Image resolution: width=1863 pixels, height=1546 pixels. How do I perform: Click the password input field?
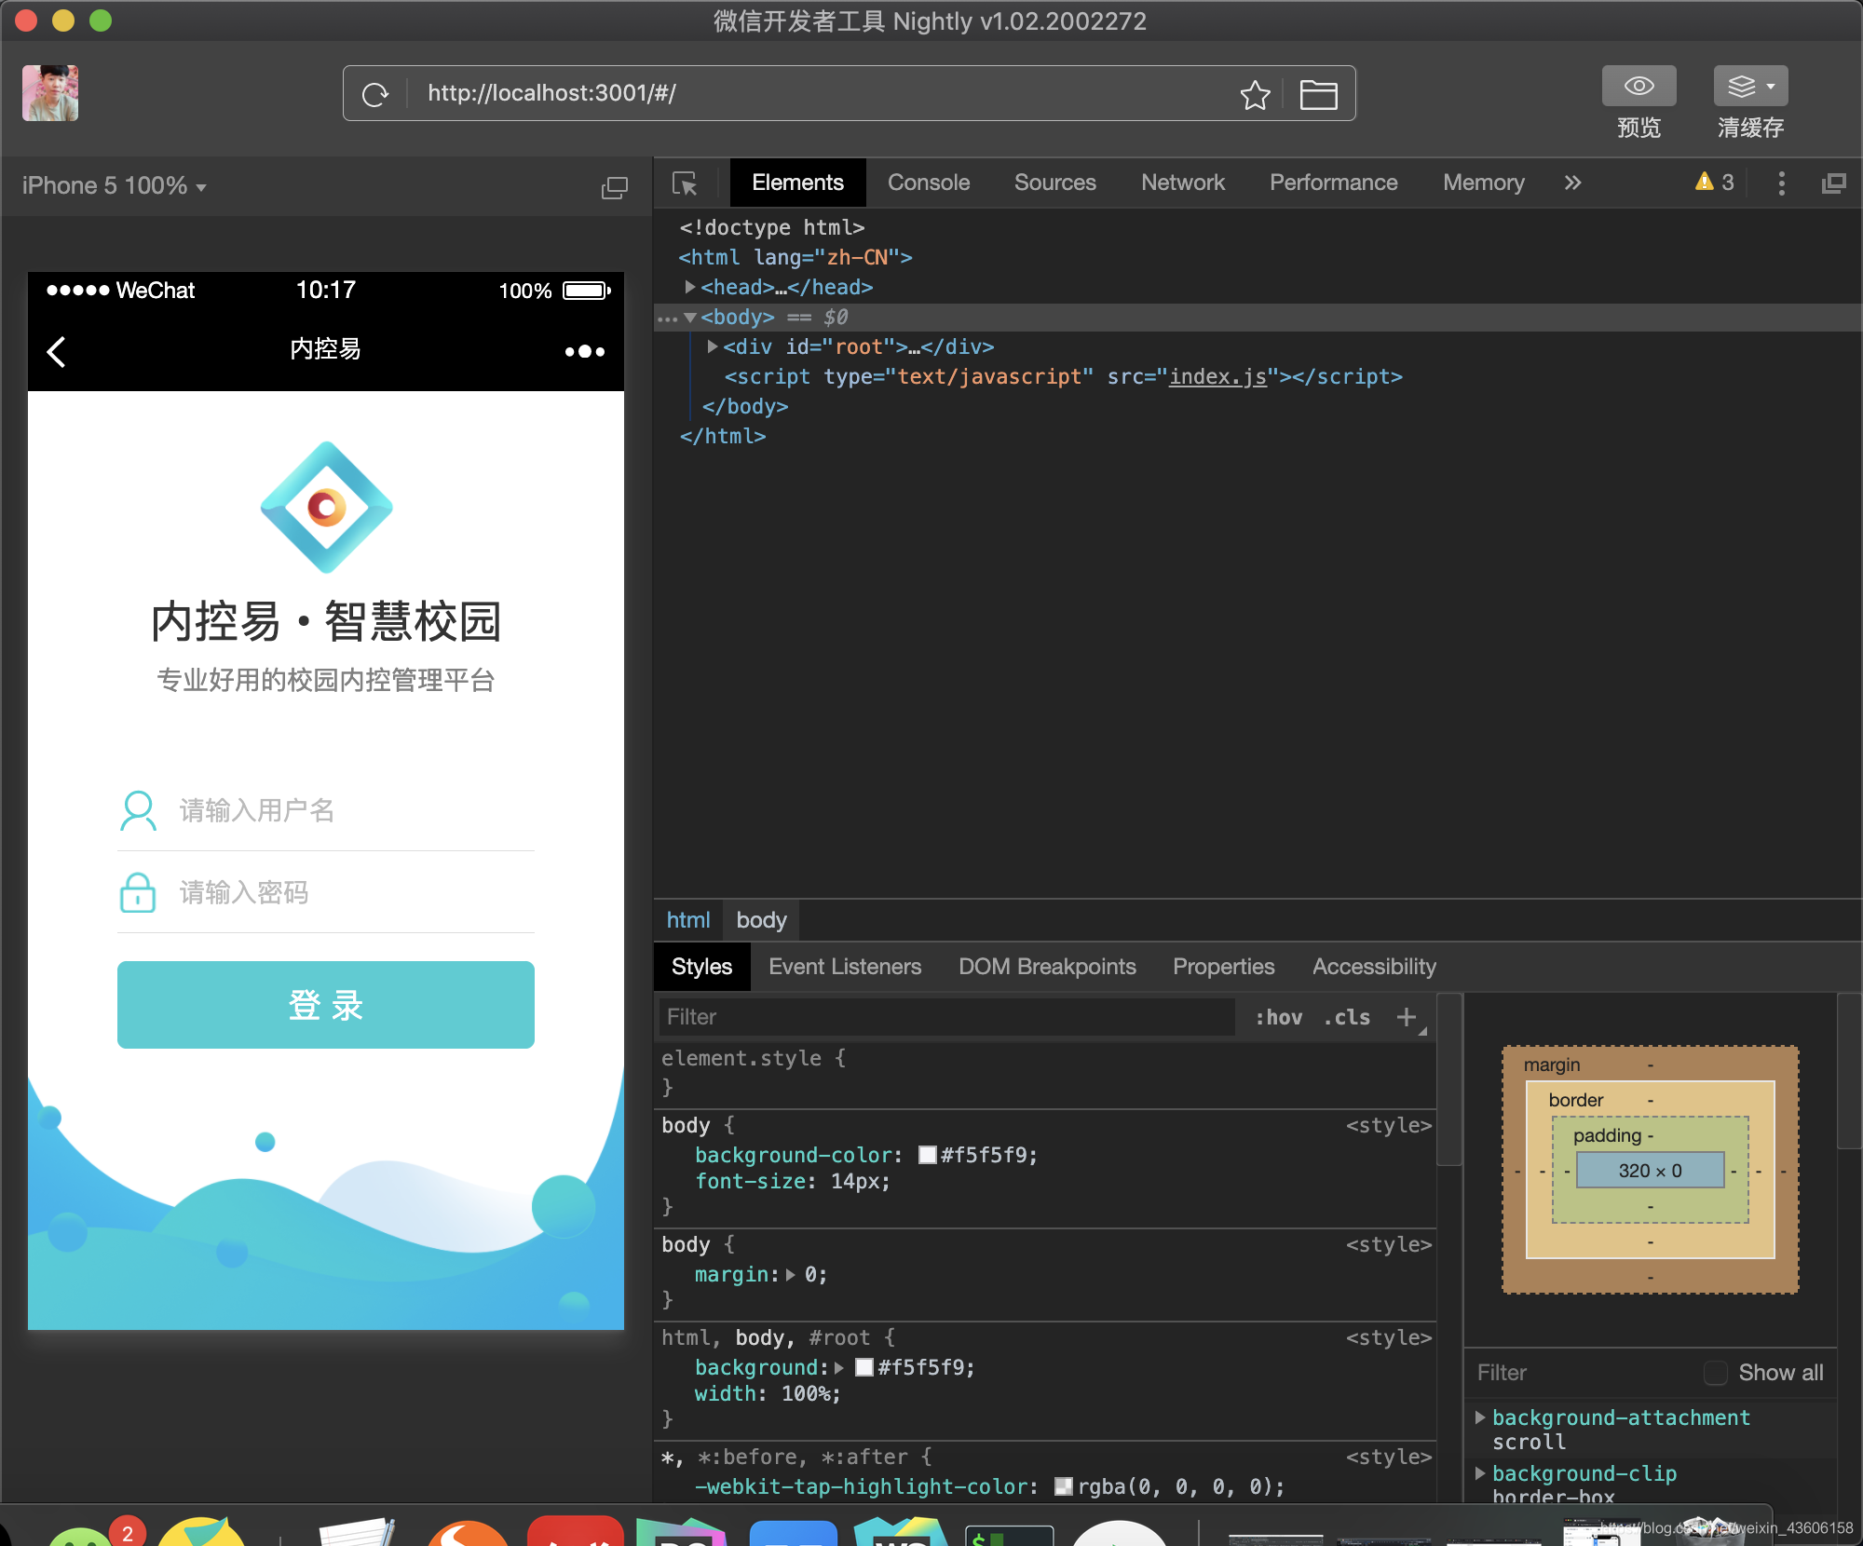tap(354, 892)
